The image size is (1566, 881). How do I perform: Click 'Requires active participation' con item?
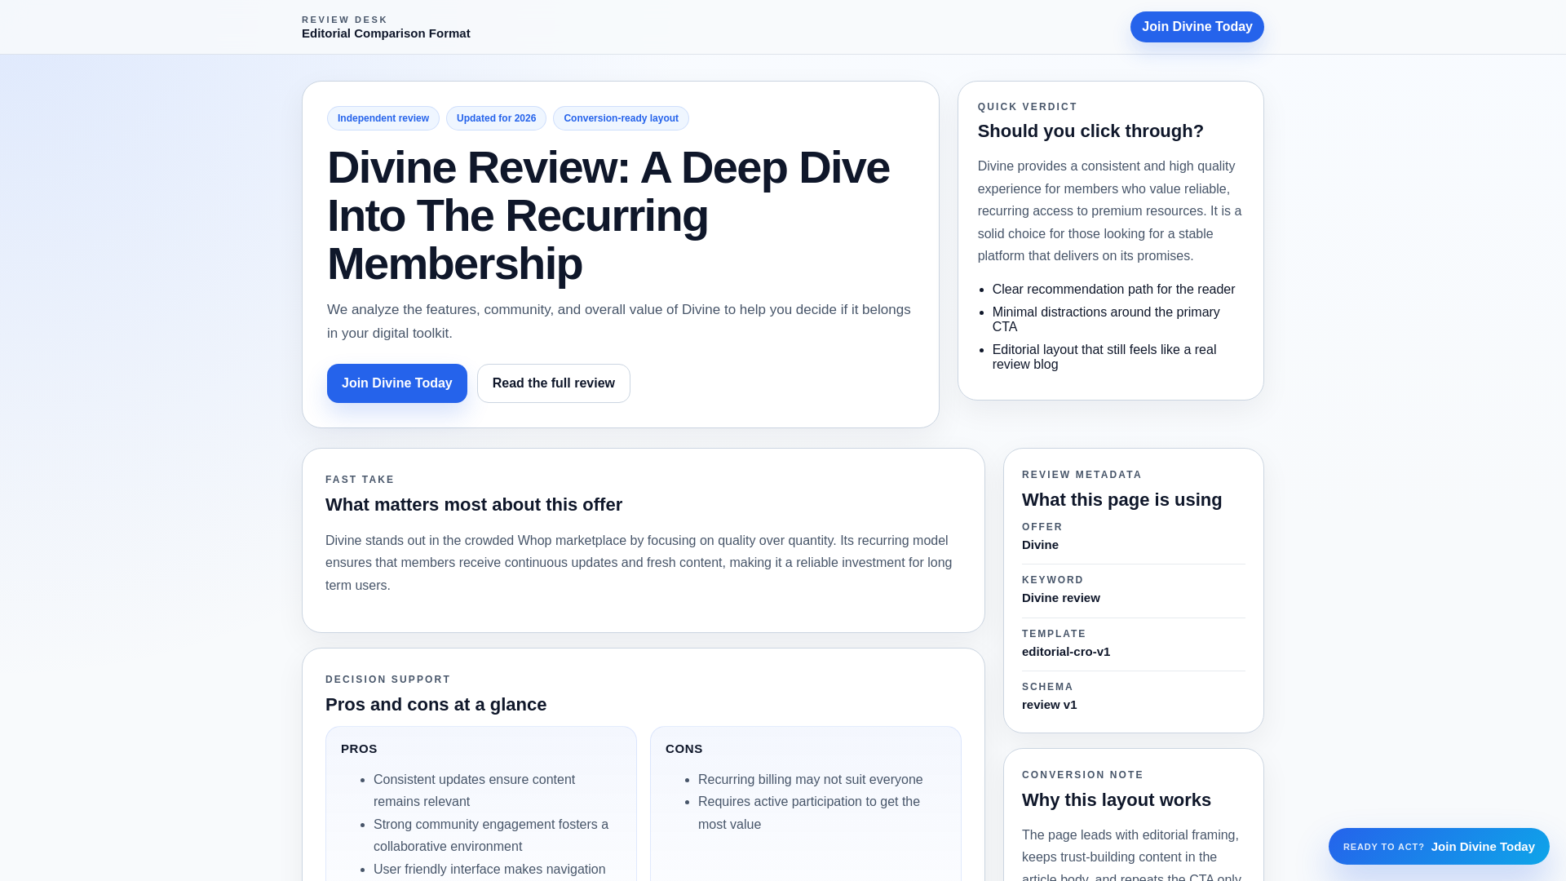click(809, 813)
